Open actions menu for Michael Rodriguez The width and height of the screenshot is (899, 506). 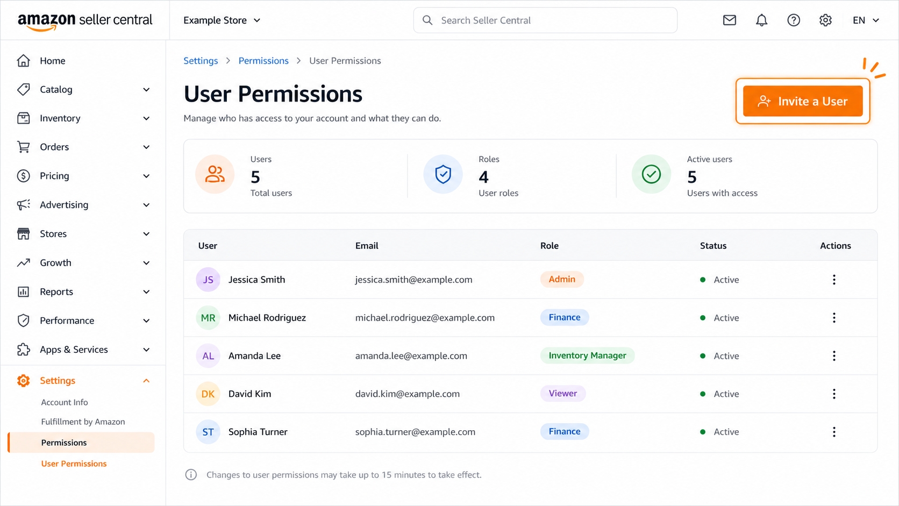834,318
